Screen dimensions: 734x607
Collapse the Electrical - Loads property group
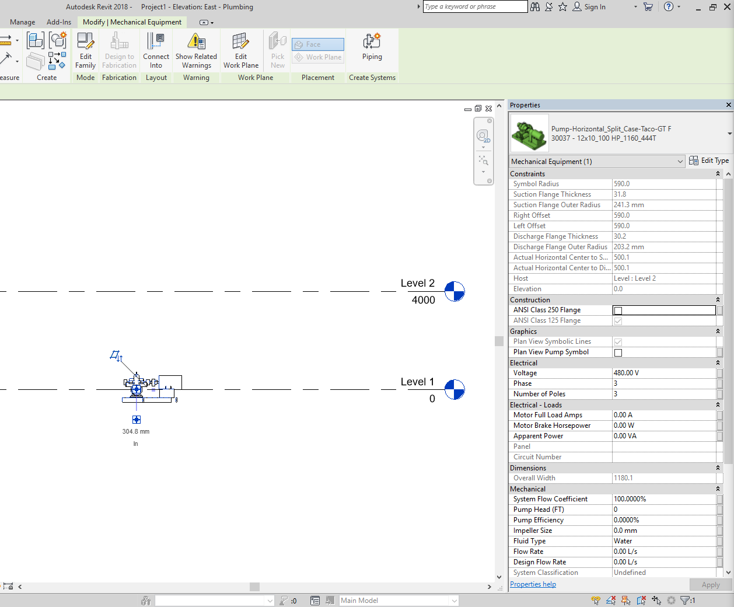click(718, 405)
